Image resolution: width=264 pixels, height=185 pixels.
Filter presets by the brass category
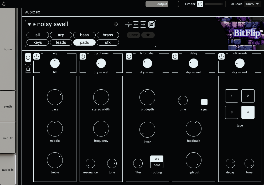[x=108, y=35]
